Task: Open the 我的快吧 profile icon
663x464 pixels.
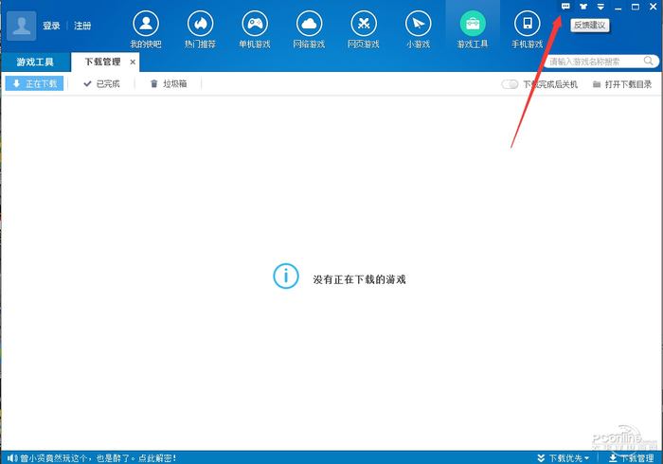Action: coord(146,24)
